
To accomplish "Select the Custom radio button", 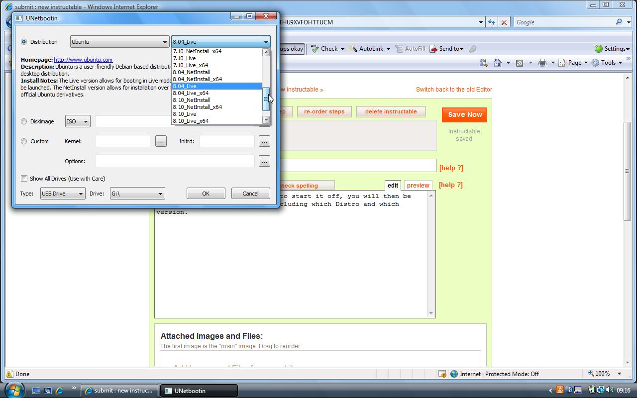I will click(23, 141).
